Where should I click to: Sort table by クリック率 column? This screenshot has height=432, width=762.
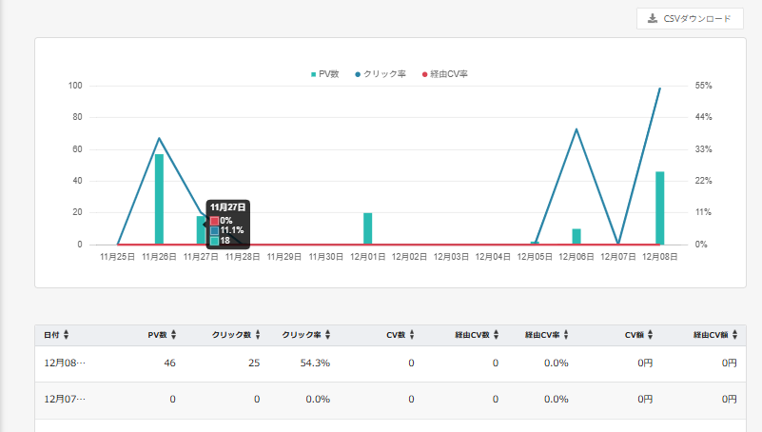pyautogui.click(x=309, y=335)
